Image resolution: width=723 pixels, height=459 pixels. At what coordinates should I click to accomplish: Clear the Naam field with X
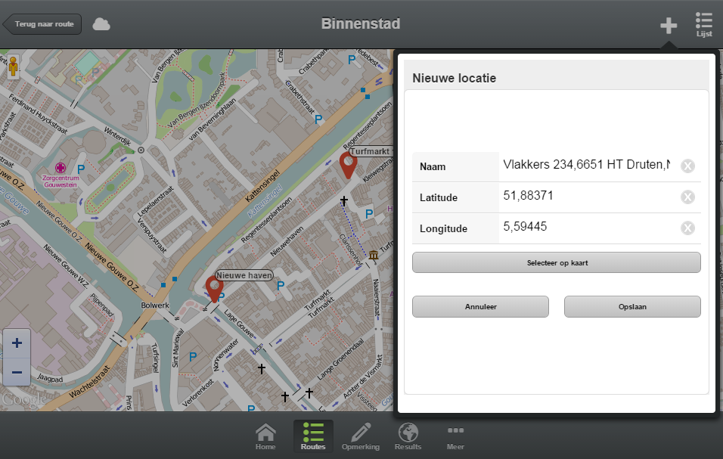click(x=687, y=166)
